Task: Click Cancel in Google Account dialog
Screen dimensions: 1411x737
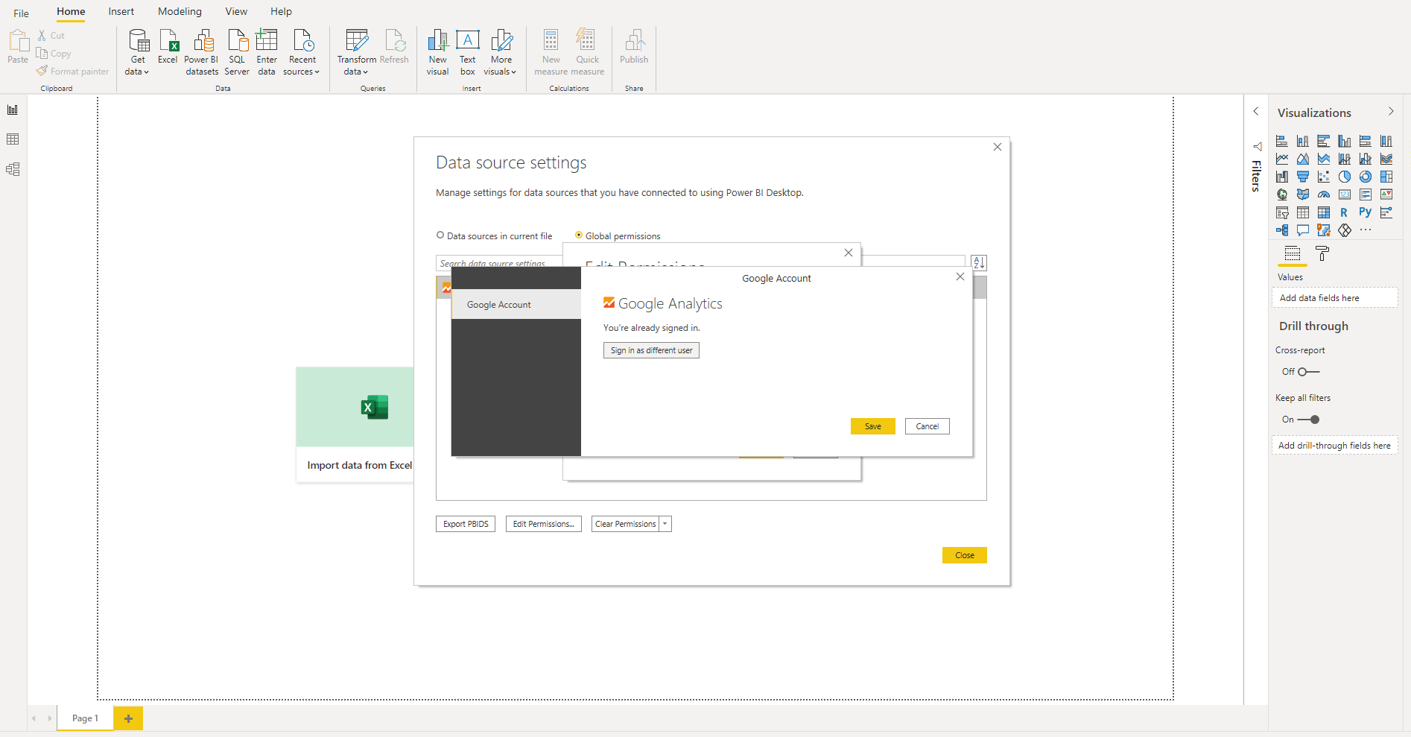Action: coord(928,426)
